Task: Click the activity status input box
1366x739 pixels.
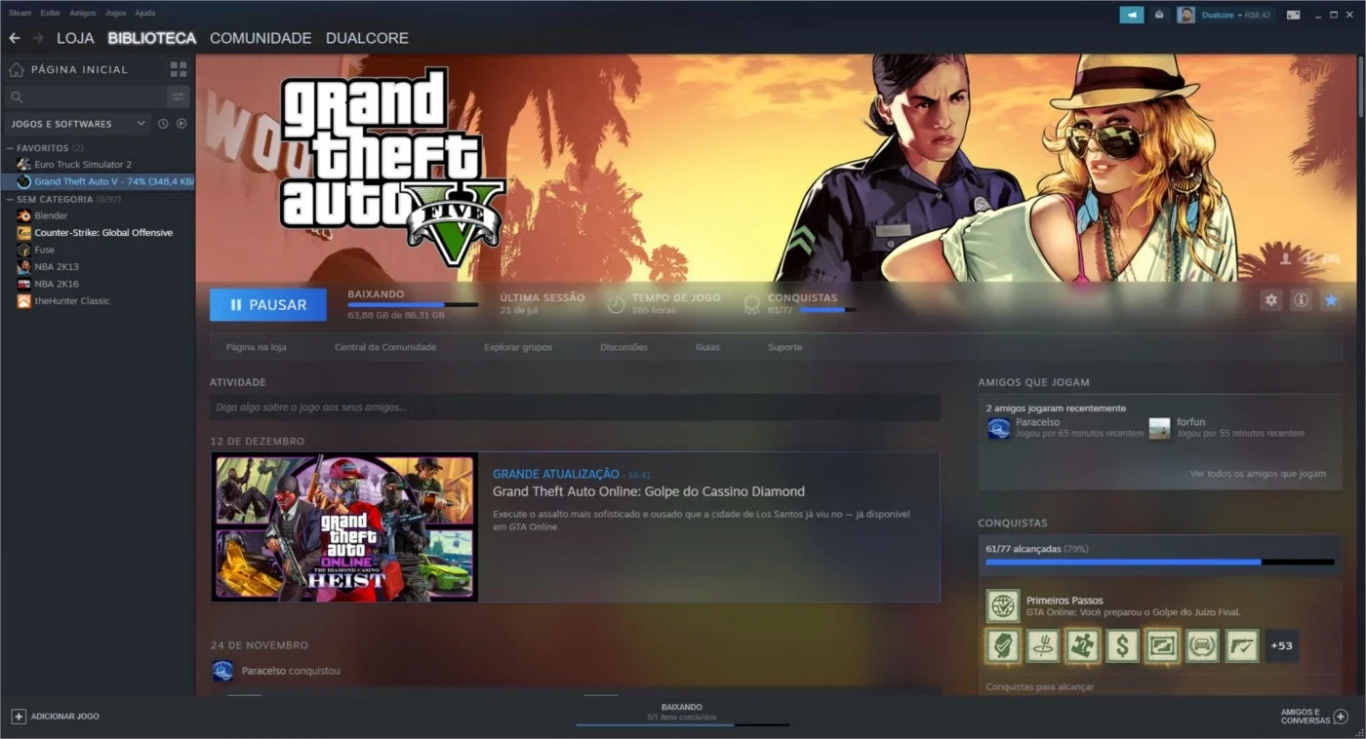Action: [x=576, y=407]
